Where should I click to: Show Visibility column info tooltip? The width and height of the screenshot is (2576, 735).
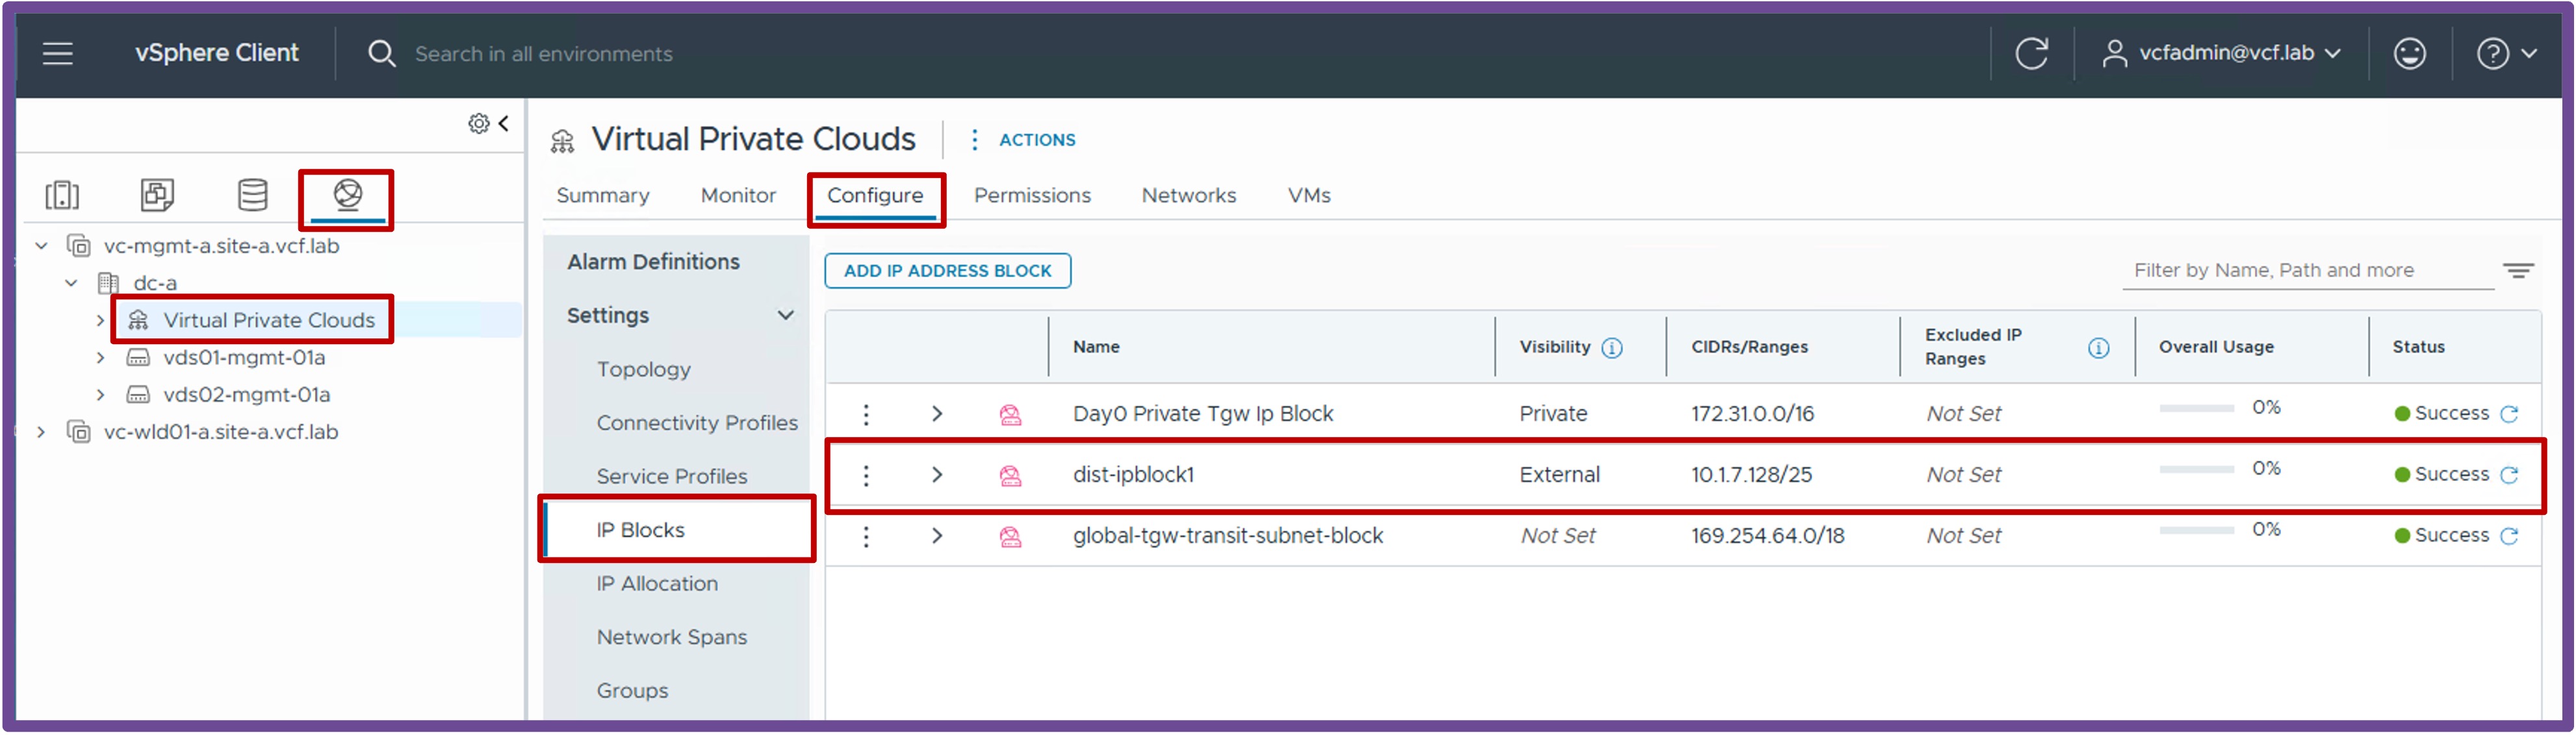click(1612, 347)
